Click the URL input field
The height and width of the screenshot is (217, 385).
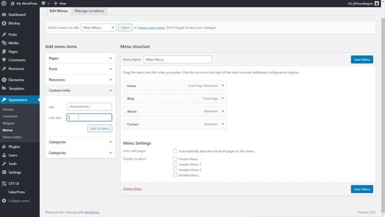coord(89,107)
